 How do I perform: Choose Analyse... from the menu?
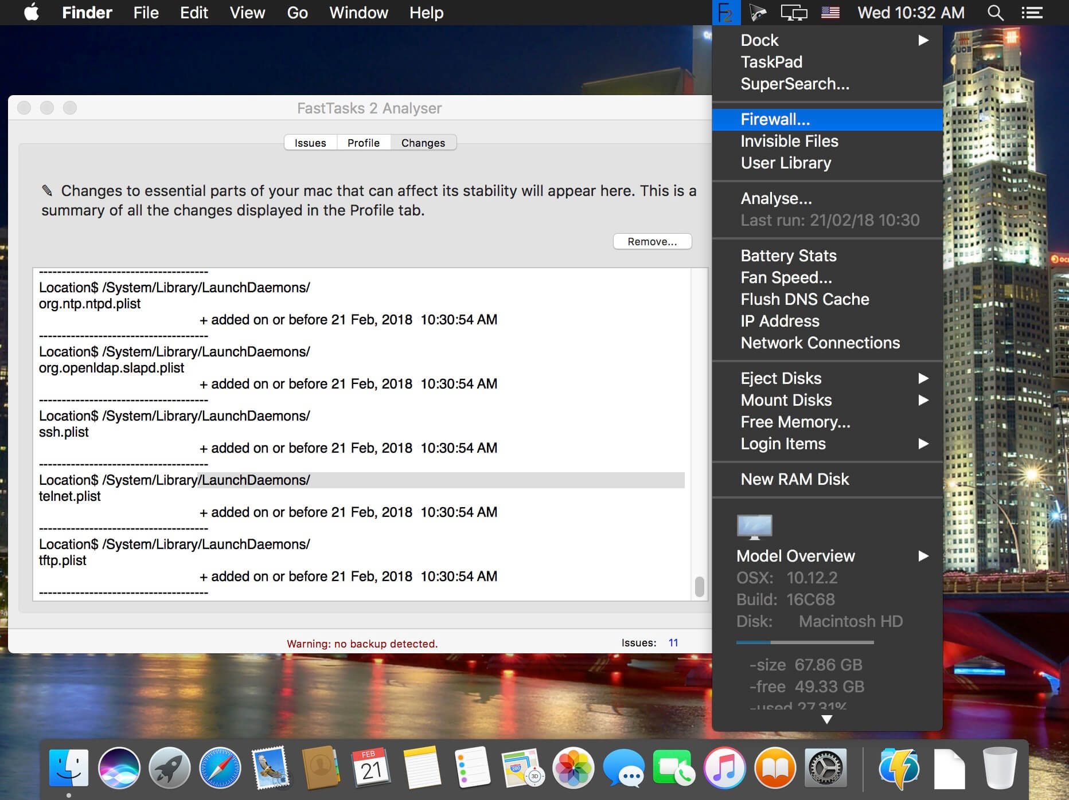point(828,198)
